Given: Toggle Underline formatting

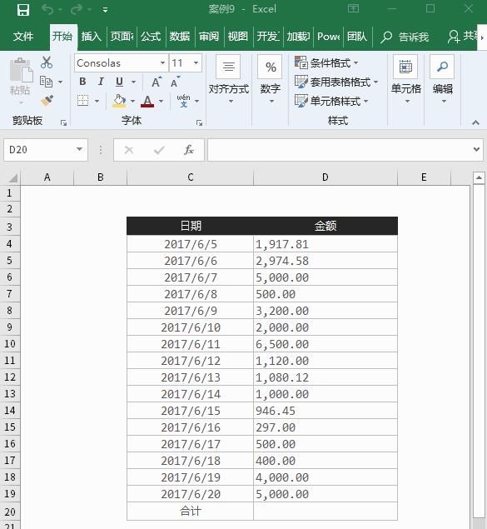Looking at the screenshot, I should pos(119,82).
